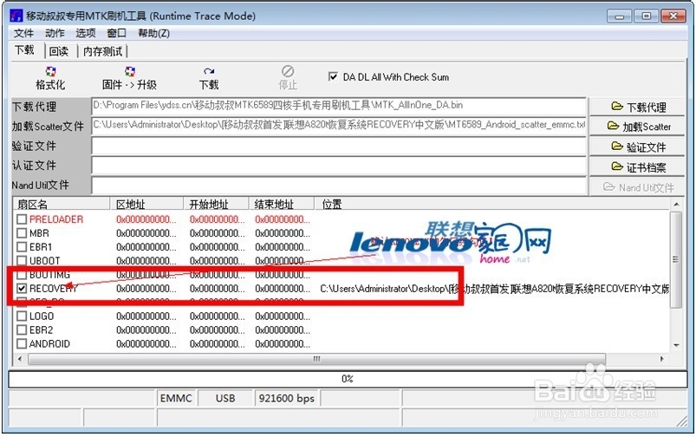Click the Certificate File (证书档案) button
This screenshot has width=696, height=437.
636,167
